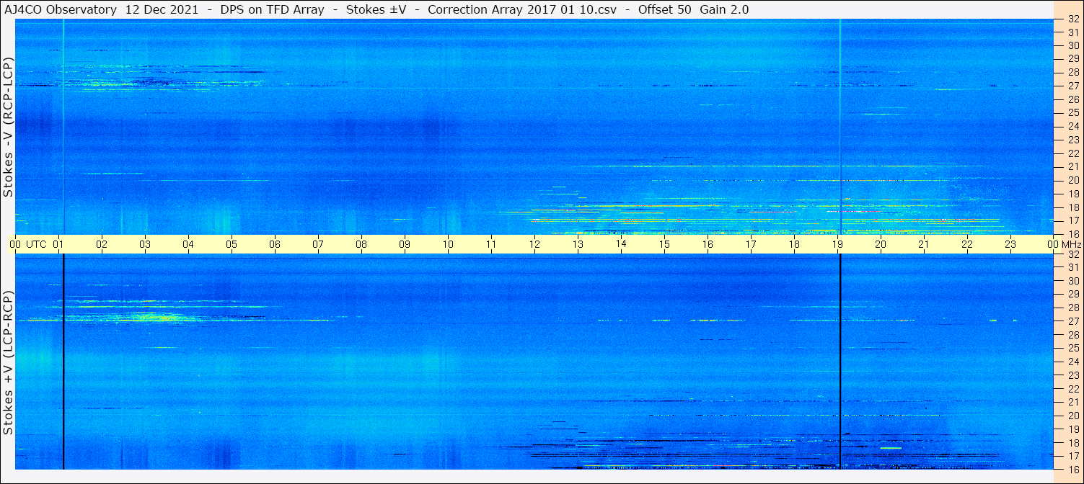
Task: Click the 32 MHz label of Stokes +V panel
Action: click(1073, 254)
